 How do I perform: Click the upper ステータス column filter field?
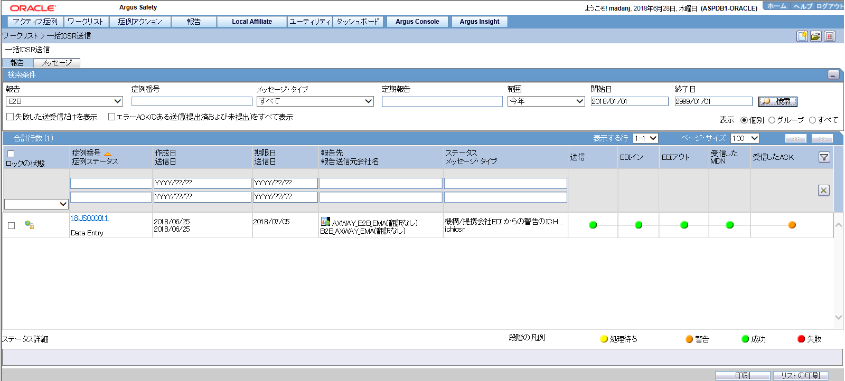505,183
